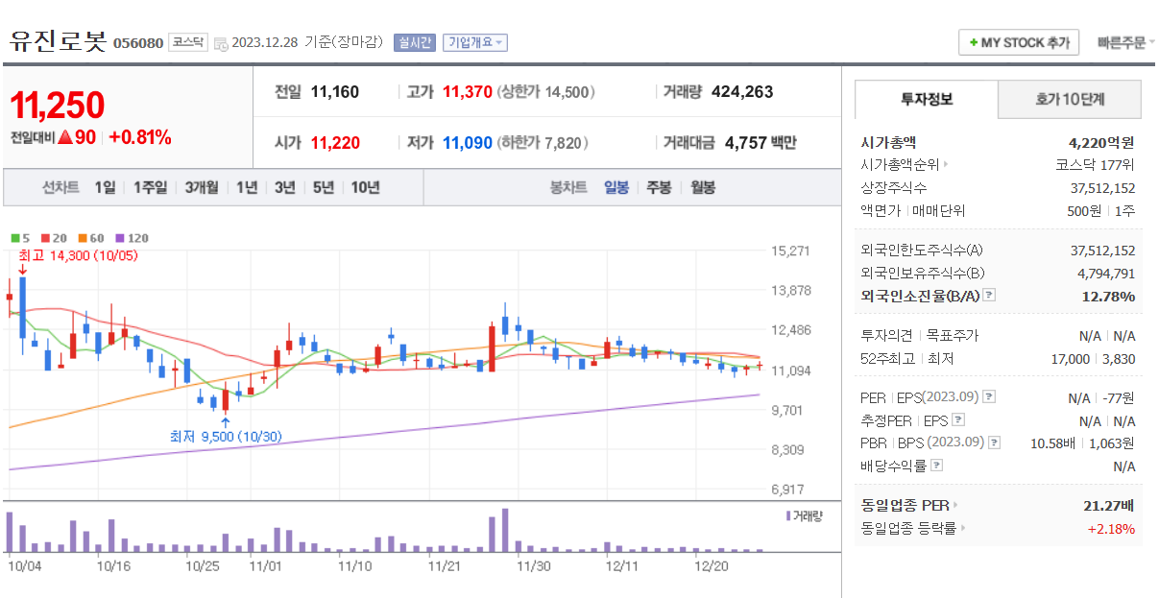
Task: Click the 저가 11,090 value
Action: click(x=468, y=143)
